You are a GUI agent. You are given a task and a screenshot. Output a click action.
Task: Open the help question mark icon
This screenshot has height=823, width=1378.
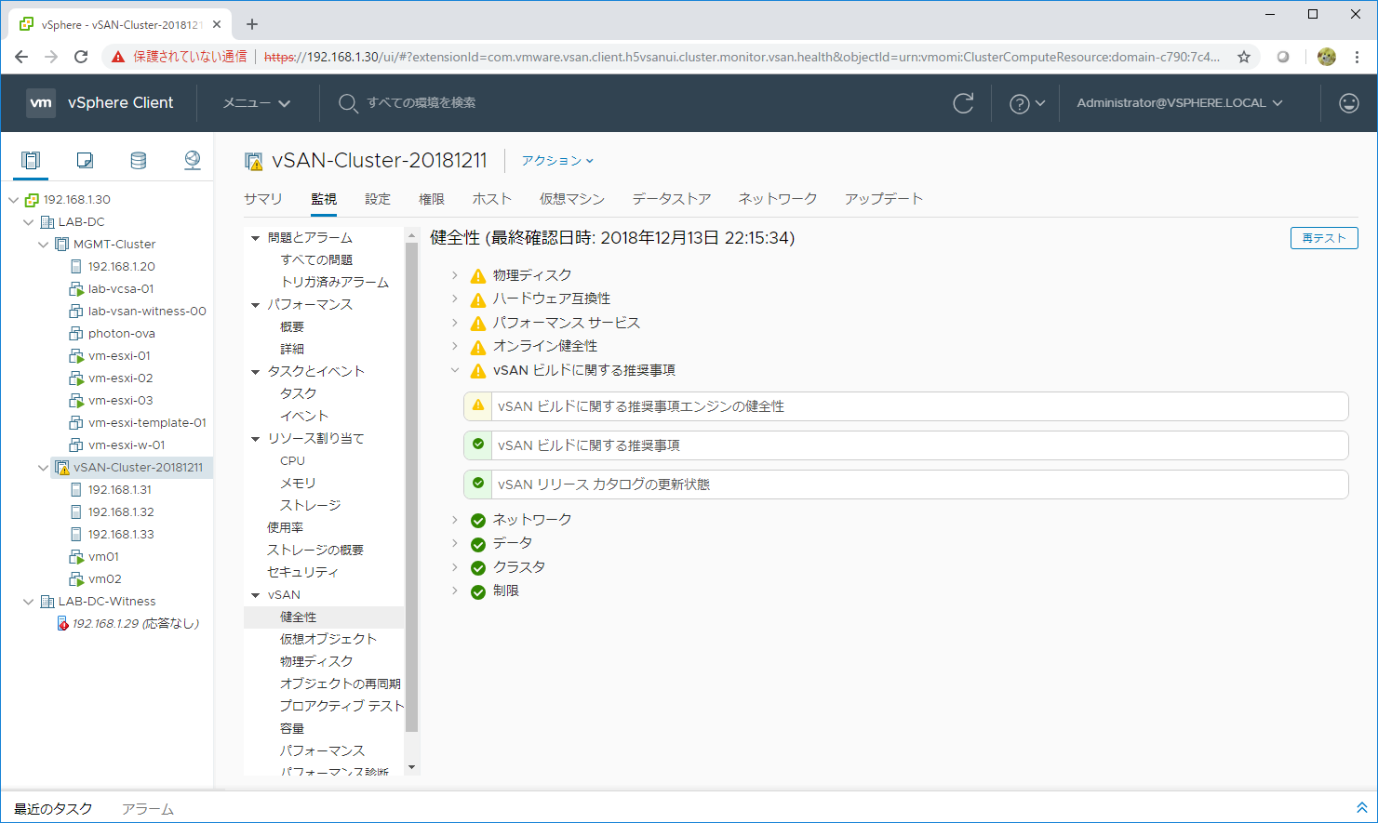[1020, 103]
